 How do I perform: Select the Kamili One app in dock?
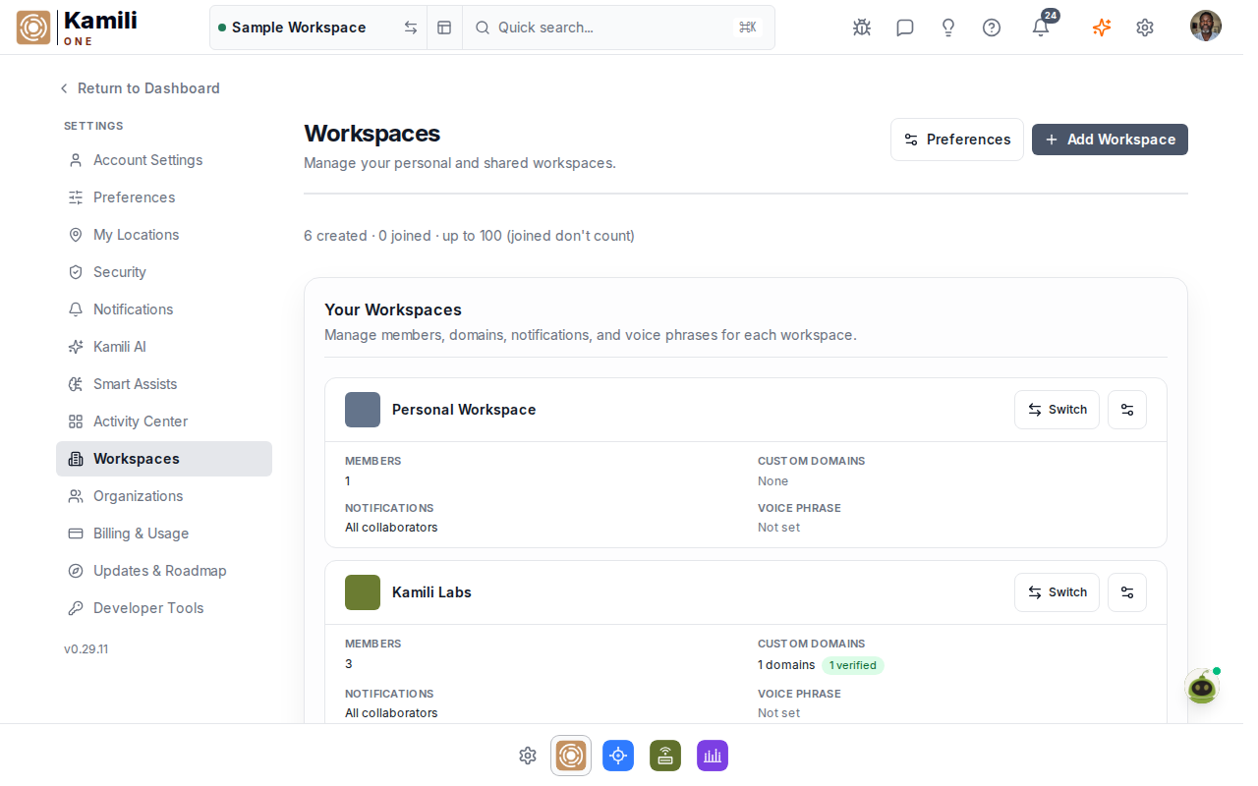click(571, 756)
